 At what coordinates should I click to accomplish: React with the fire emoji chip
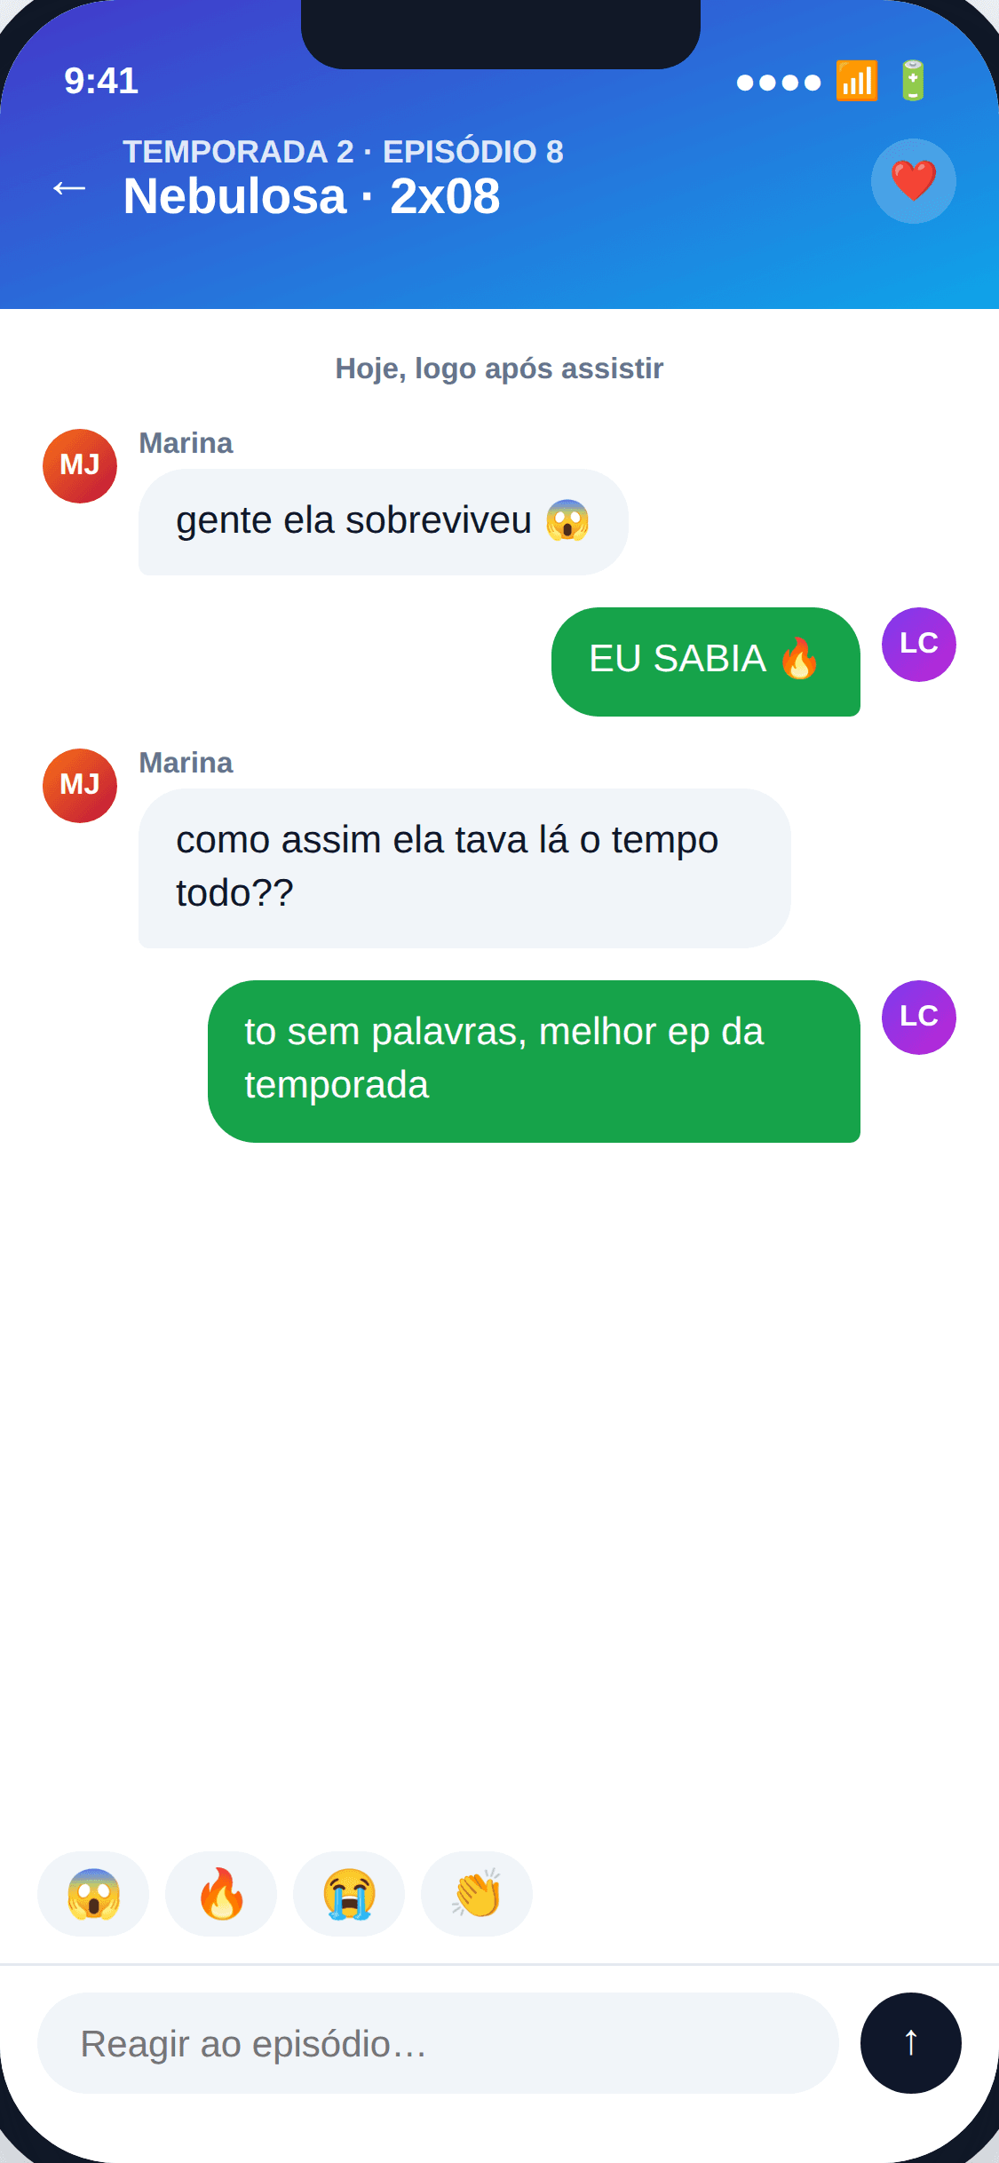[x=221, y=1894]
